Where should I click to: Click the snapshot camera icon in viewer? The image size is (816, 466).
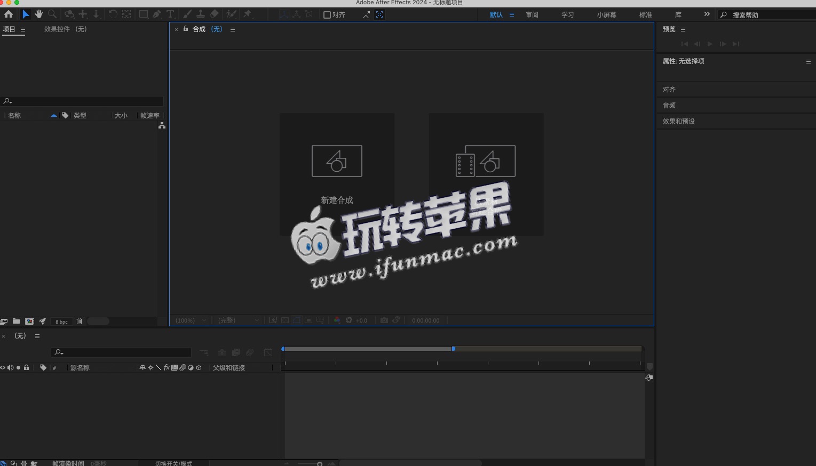(384, 320)
